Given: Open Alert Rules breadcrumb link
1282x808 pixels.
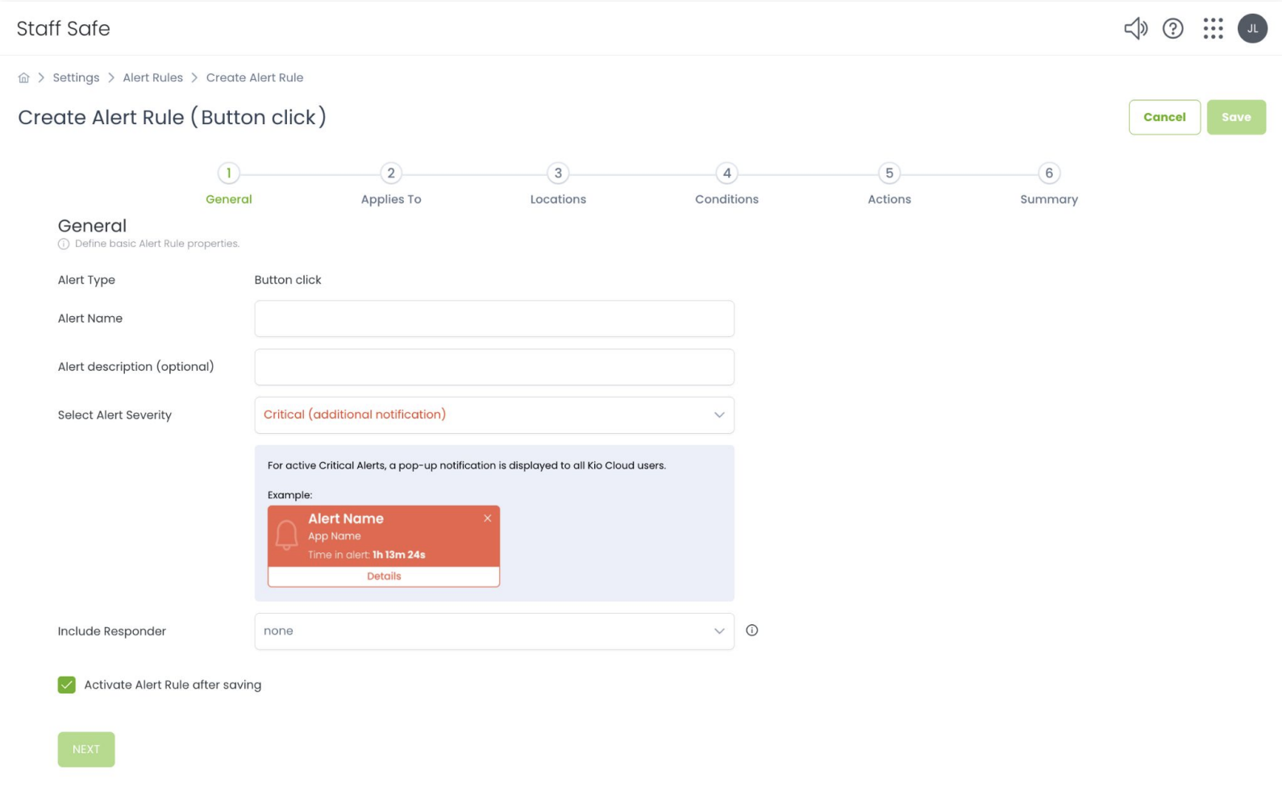Looking at the screenshot, I should (x=152, y=78).
